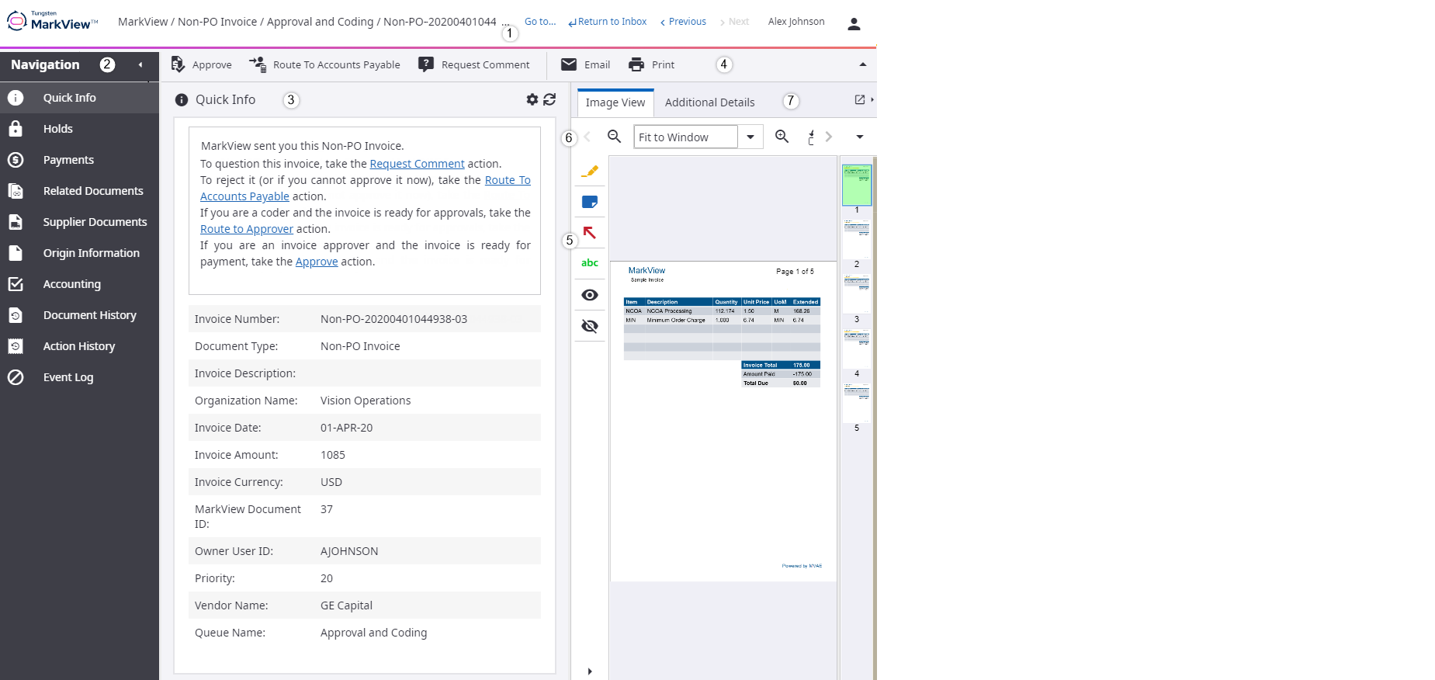
Task: Click the Document History icon in sidebar
Action: point(16,315)
